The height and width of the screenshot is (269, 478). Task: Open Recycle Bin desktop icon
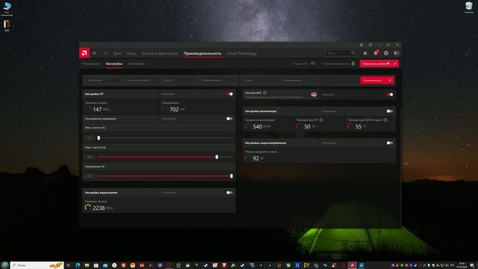[x=469, y=7]
